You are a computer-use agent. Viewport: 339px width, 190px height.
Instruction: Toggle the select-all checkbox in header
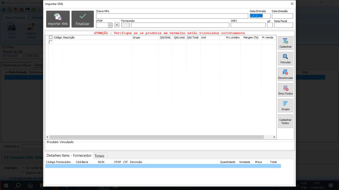(x=51, y=37)
